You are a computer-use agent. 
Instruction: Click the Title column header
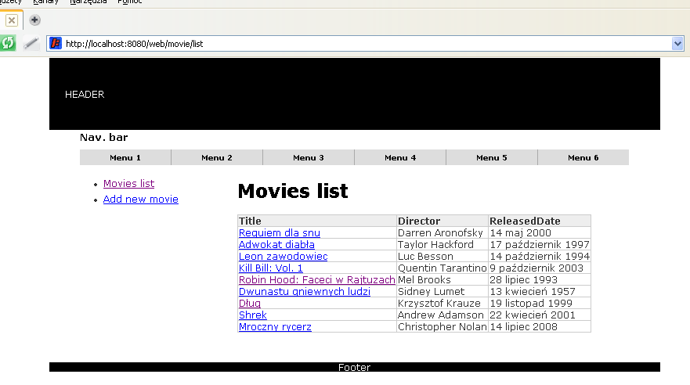coord(317,221)
